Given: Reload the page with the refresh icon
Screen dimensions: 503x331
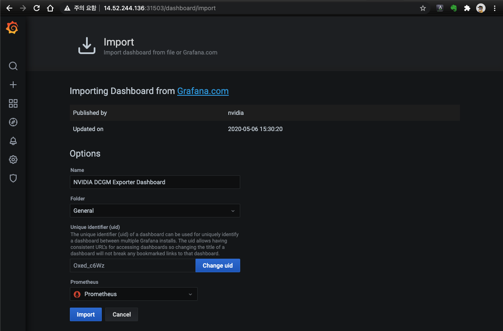Looking at the screenshot, I should (x=37, y=8).
